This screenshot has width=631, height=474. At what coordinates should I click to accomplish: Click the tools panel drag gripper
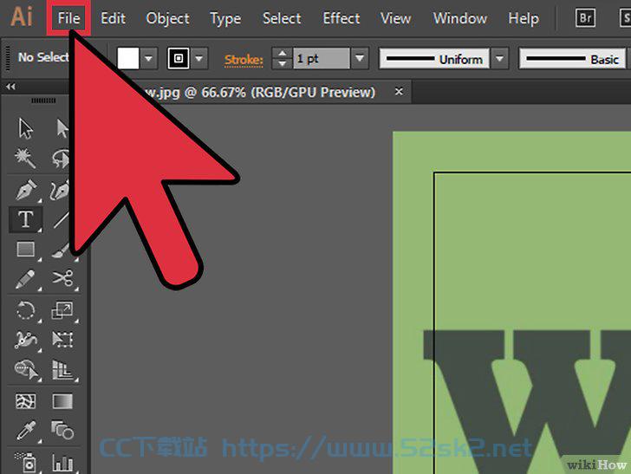[x=43, y=101]
